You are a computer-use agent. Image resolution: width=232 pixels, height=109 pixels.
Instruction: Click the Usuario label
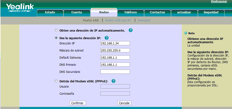(x=64, y=86)
